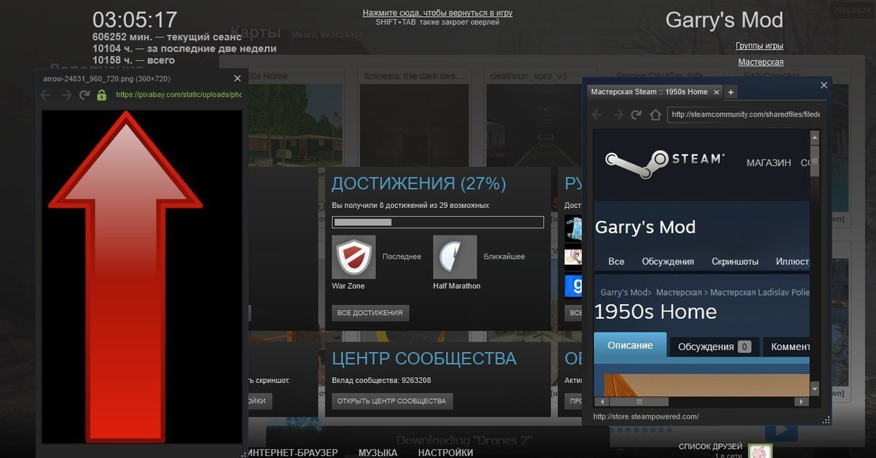This screenshot has height=458, width=876.
Task: Click forward arrow in pixabay image browser window
Action: (66, 95)
